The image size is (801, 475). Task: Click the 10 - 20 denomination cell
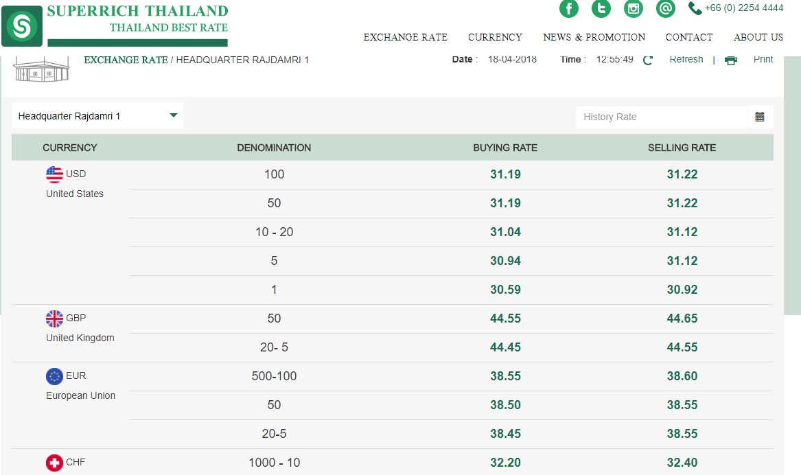pos(275,232)
